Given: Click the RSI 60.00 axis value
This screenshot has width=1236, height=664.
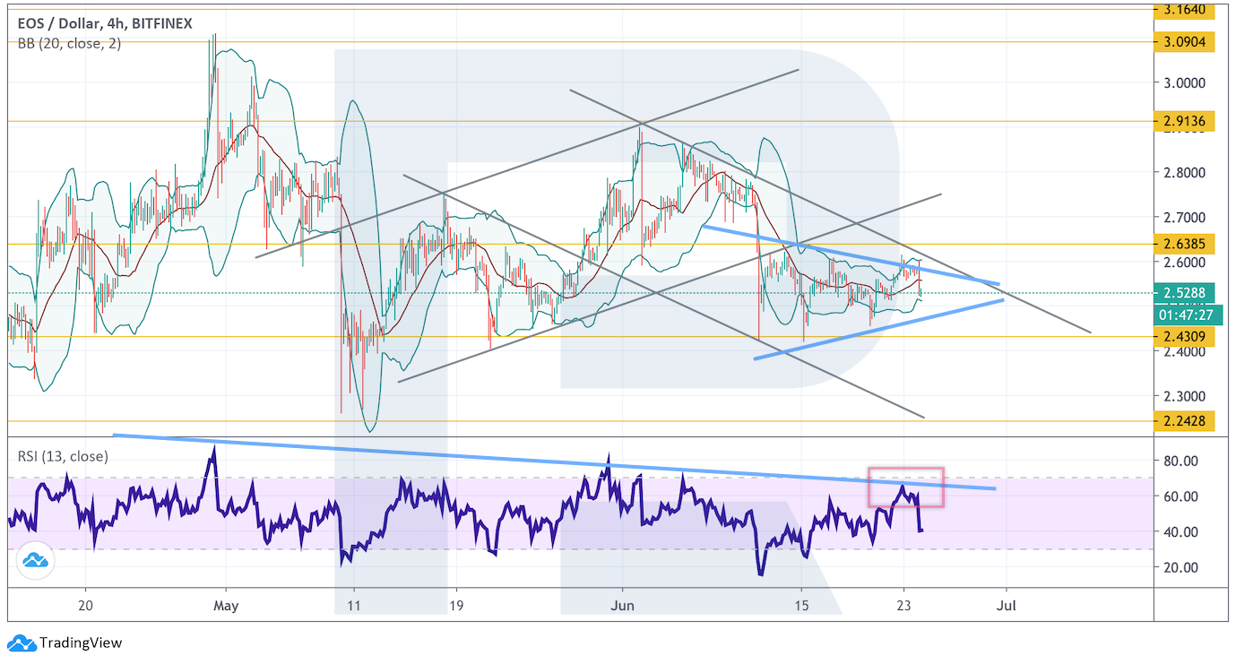Looking at the screenshot, I should [x=1180, y=496].
